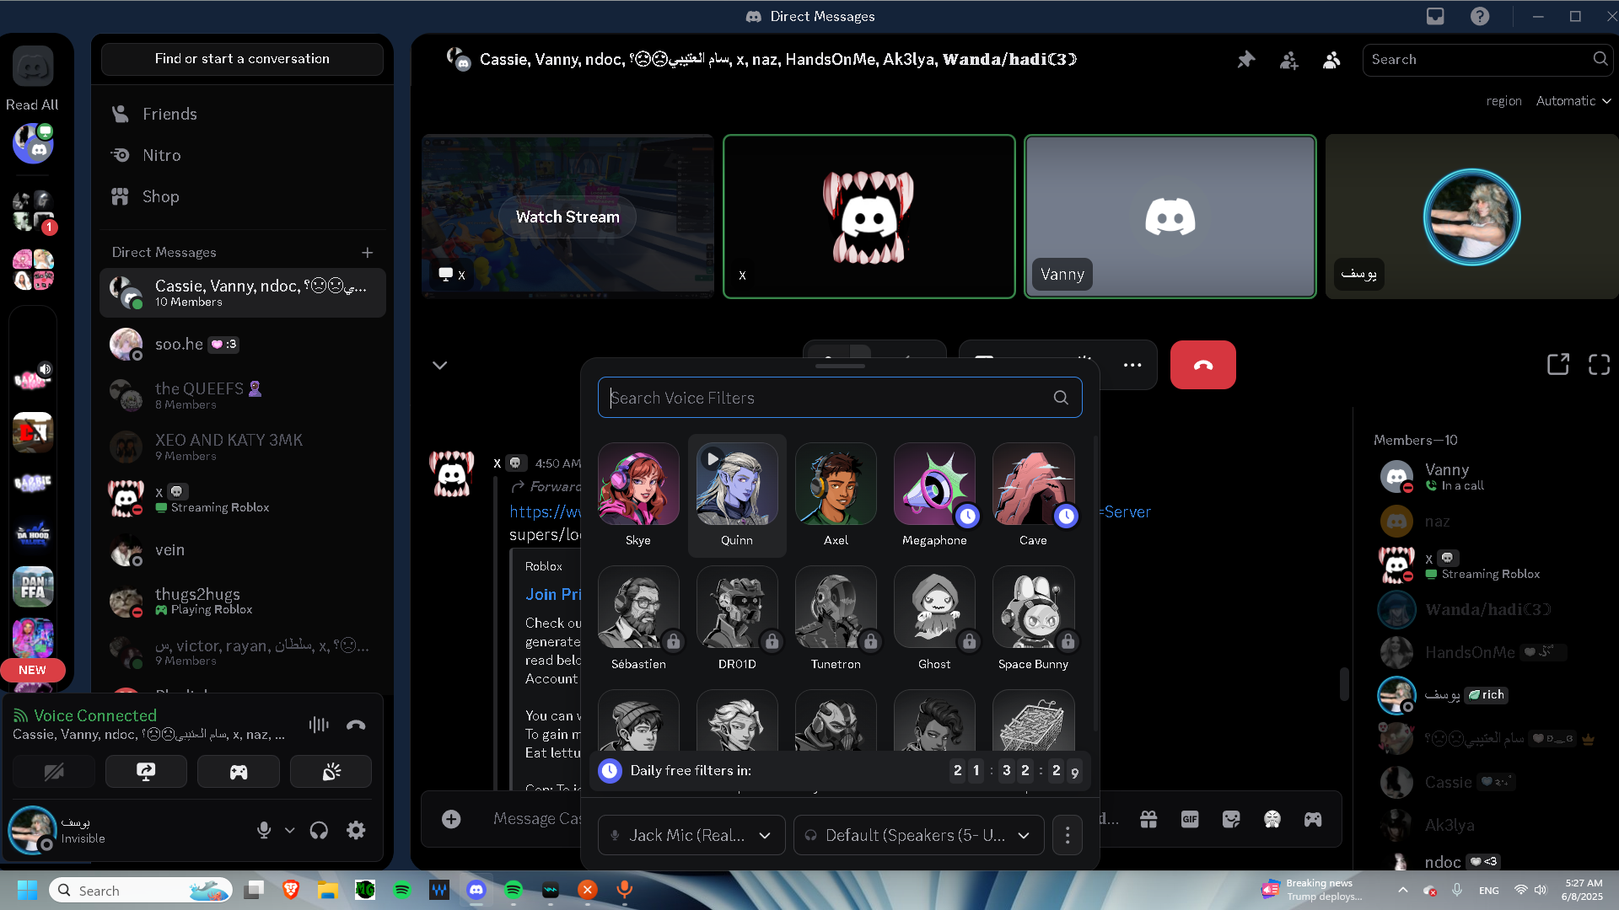
Task: Pick the locked Space Bunny filter
Action: point(1033,619)
